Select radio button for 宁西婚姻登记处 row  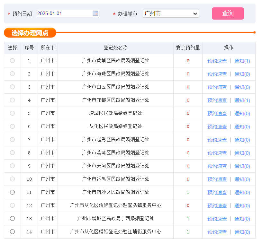point(12,218)
